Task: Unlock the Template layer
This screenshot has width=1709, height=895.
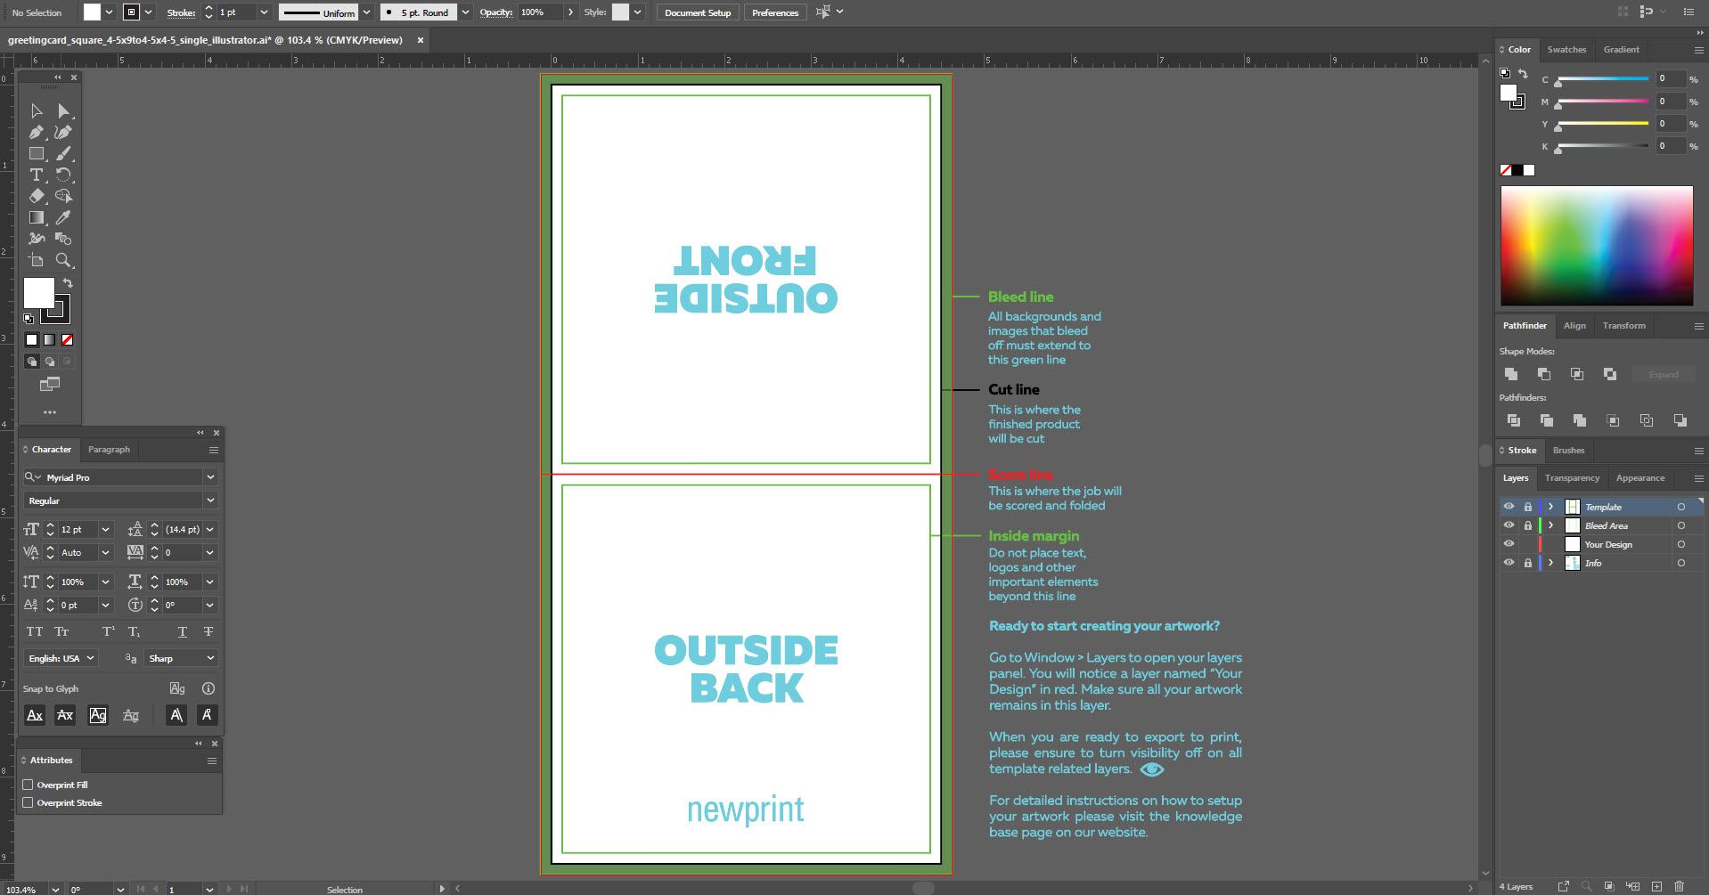Action: (x=1529, y=506)
